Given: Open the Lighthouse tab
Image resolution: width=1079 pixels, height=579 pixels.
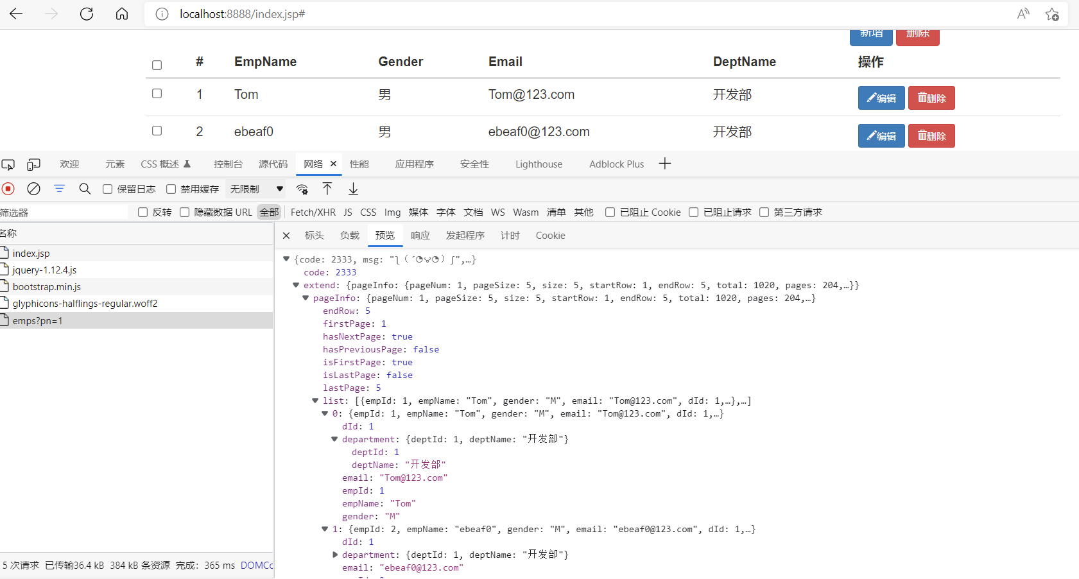Looking at the screenshot, I should click(x=539, y=164).
